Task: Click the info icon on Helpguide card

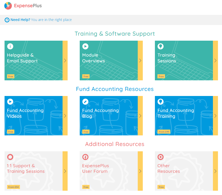Action: pyautogui.click(x=10, y=46)
